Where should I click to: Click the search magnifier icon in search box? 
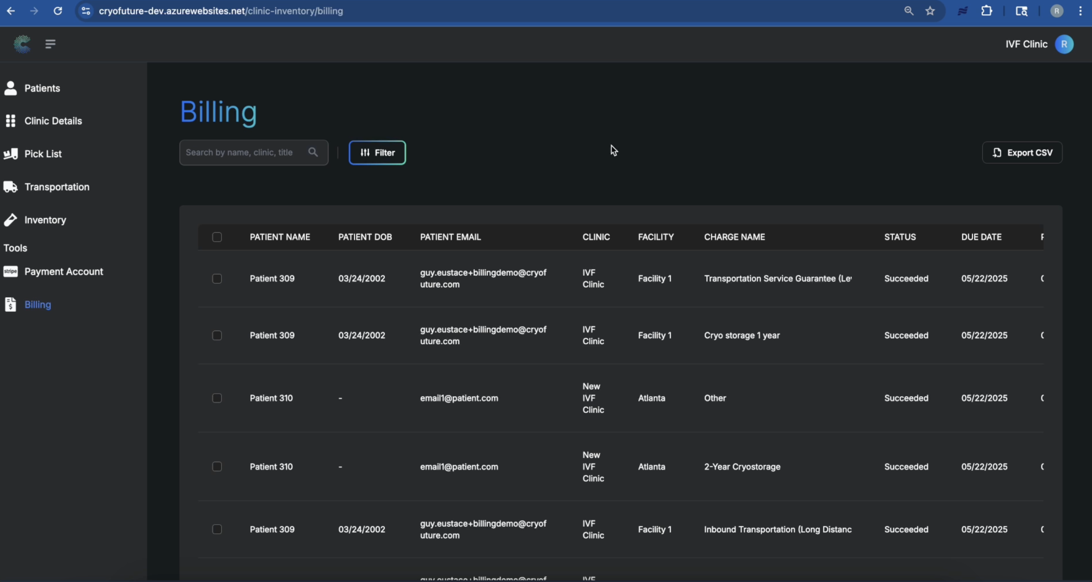pyautogui.click(x=313, y=152)
